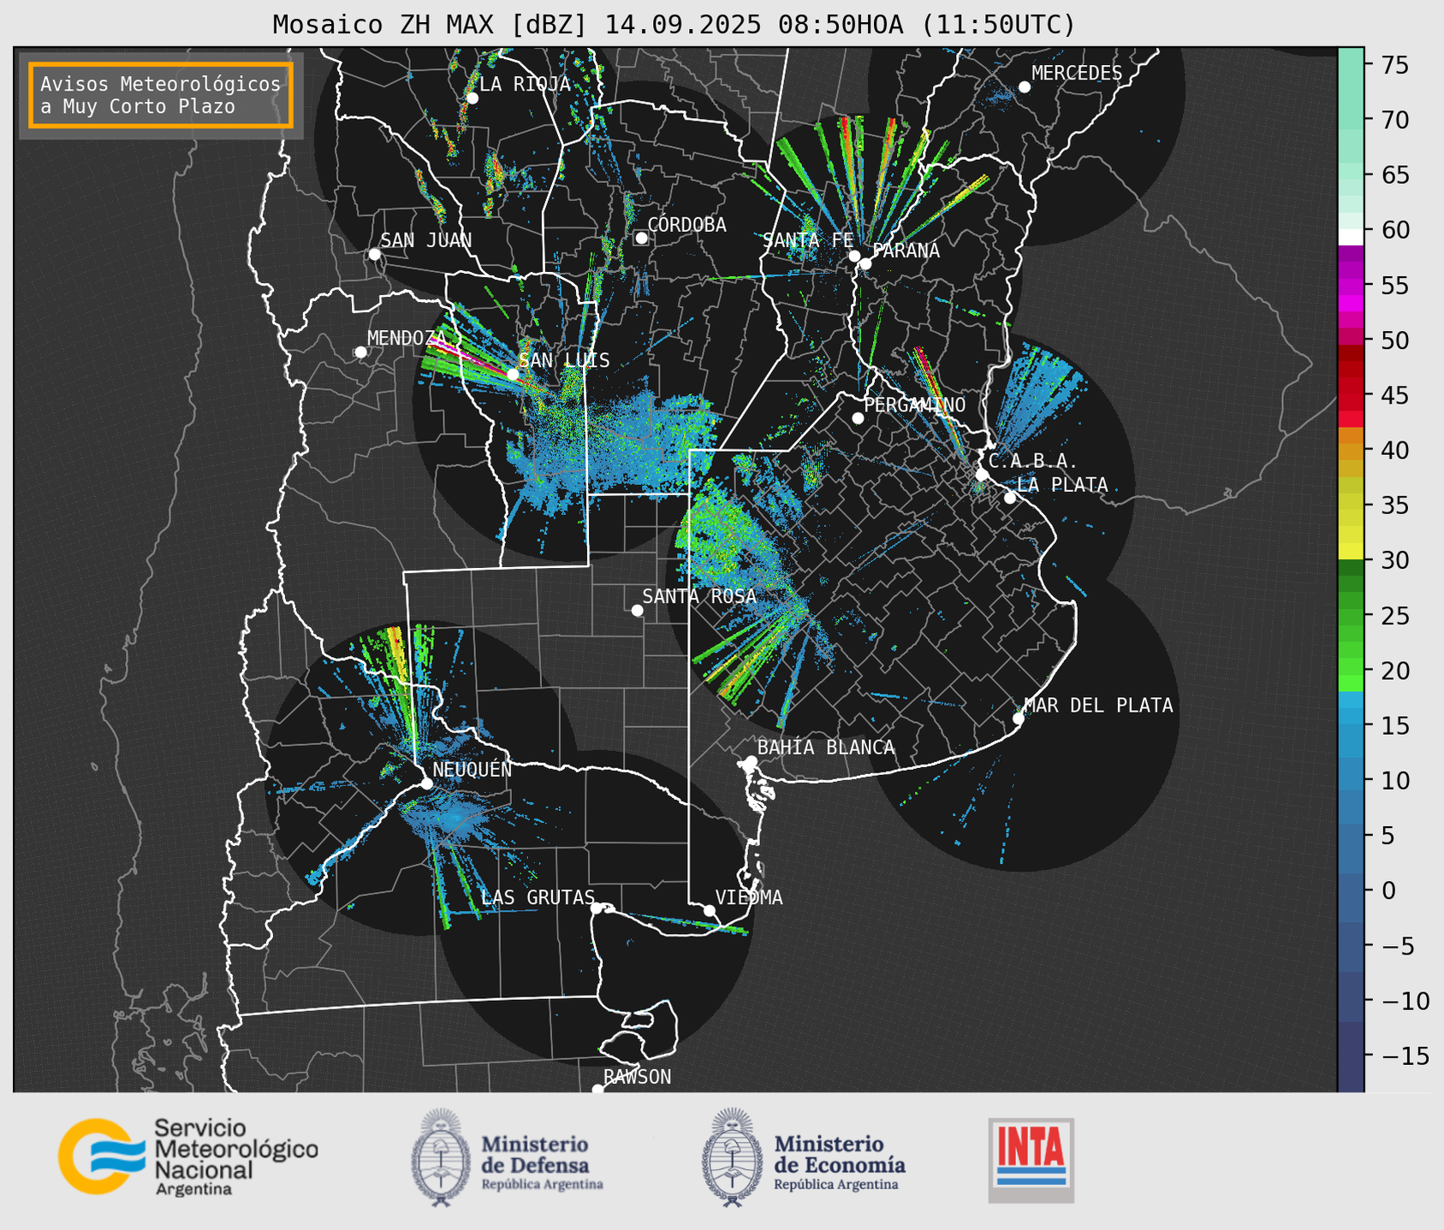The width and height of the screenshot is (1444, 1230).
Task: Click the Servicio Meteorológico Nacional logo
Action: tap(187, 1156)
